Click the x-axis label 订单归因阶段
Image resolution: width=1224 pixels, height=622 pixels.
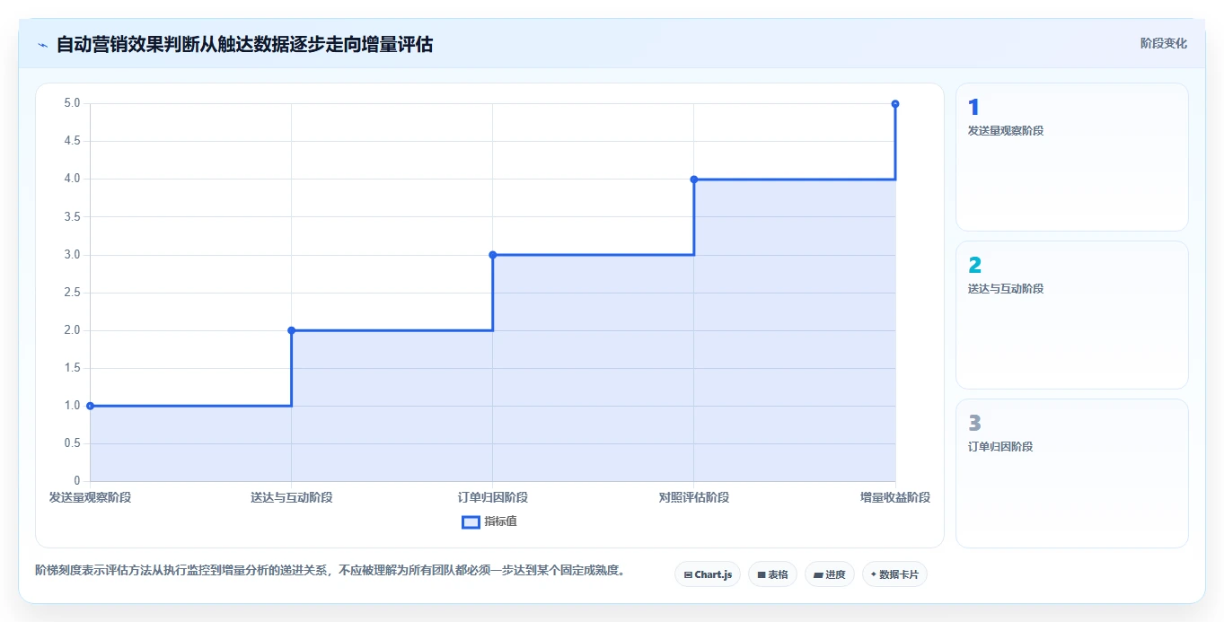click(493, 497)
